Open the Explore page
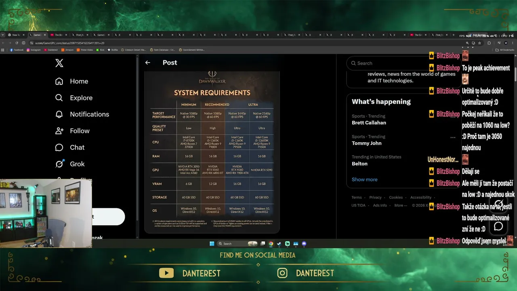The width and height of the screenshot is (517, 291). pos(74,98)
